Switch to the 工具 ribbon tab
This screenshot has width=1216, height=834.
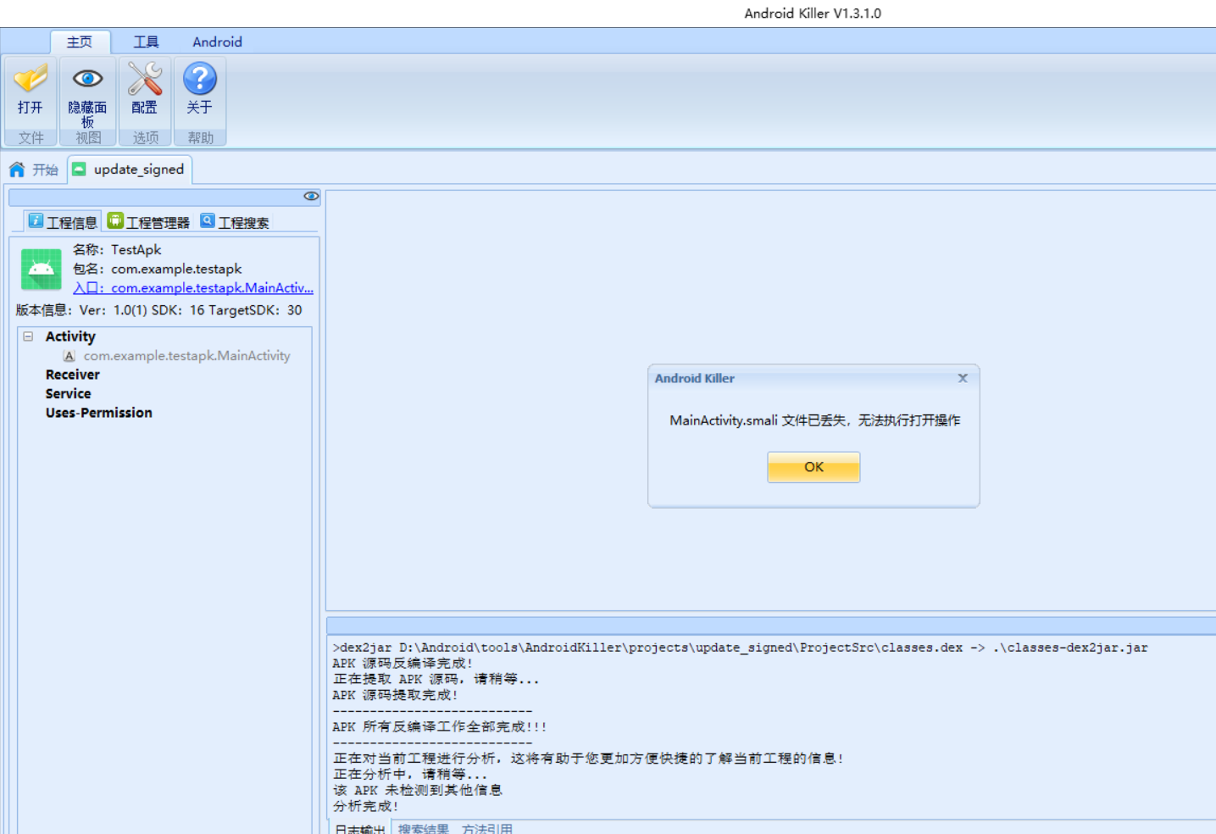[x=146, y=42]
